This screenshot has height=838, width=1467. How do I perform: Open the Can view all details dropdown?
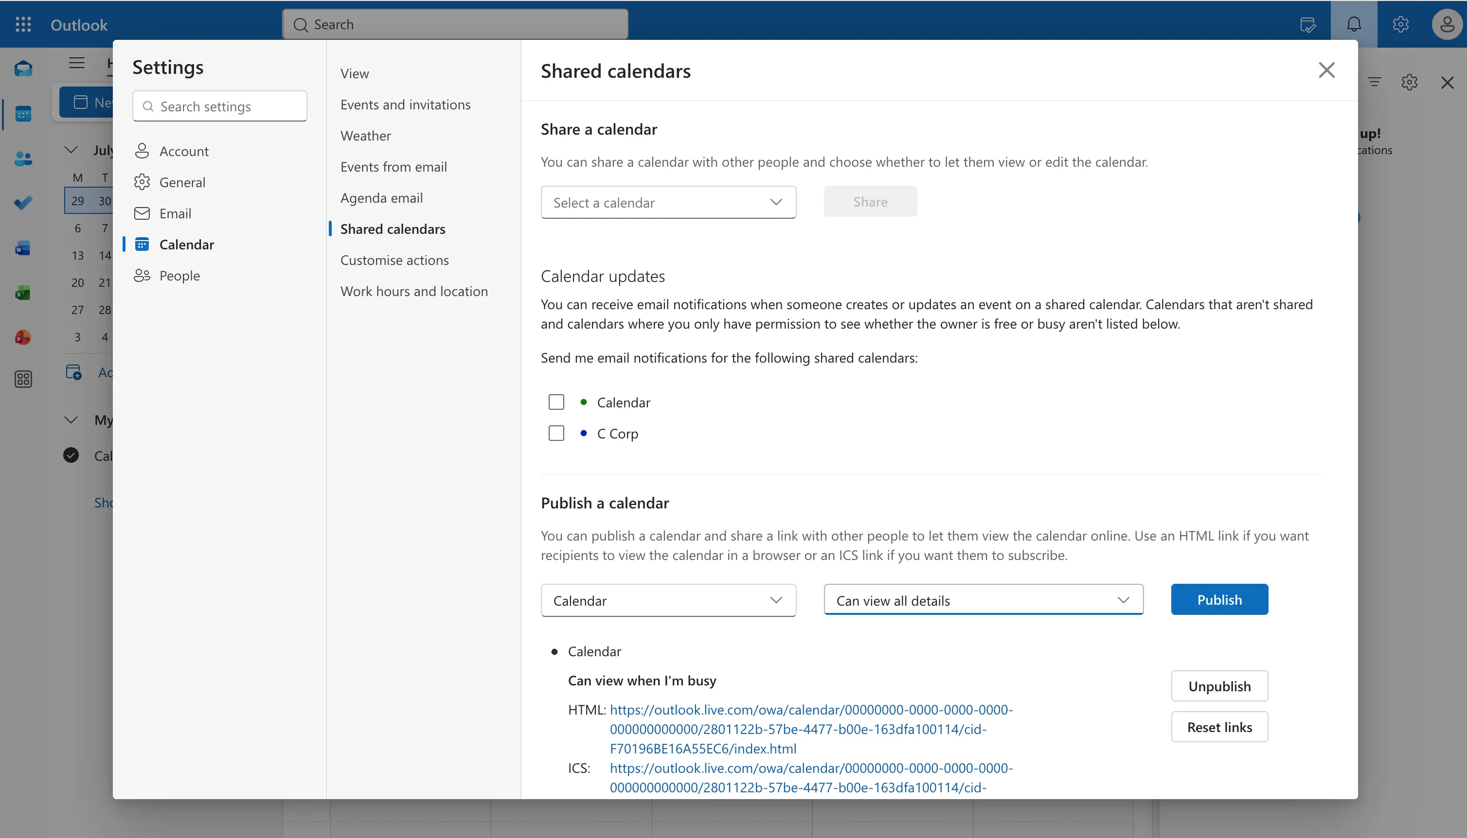984,600
